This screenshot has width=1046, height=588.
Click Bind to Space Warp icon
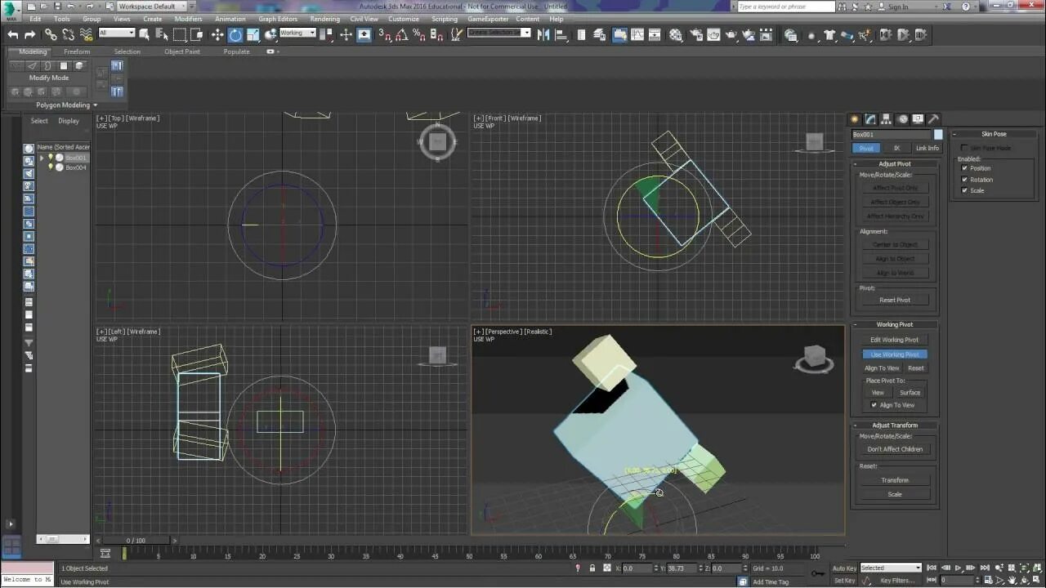[x=86, y=34]
